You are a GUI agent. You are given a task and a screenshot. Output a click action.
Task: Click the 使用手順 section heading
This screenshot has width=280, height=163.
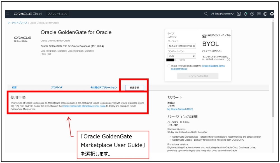[x=18, y=97]
